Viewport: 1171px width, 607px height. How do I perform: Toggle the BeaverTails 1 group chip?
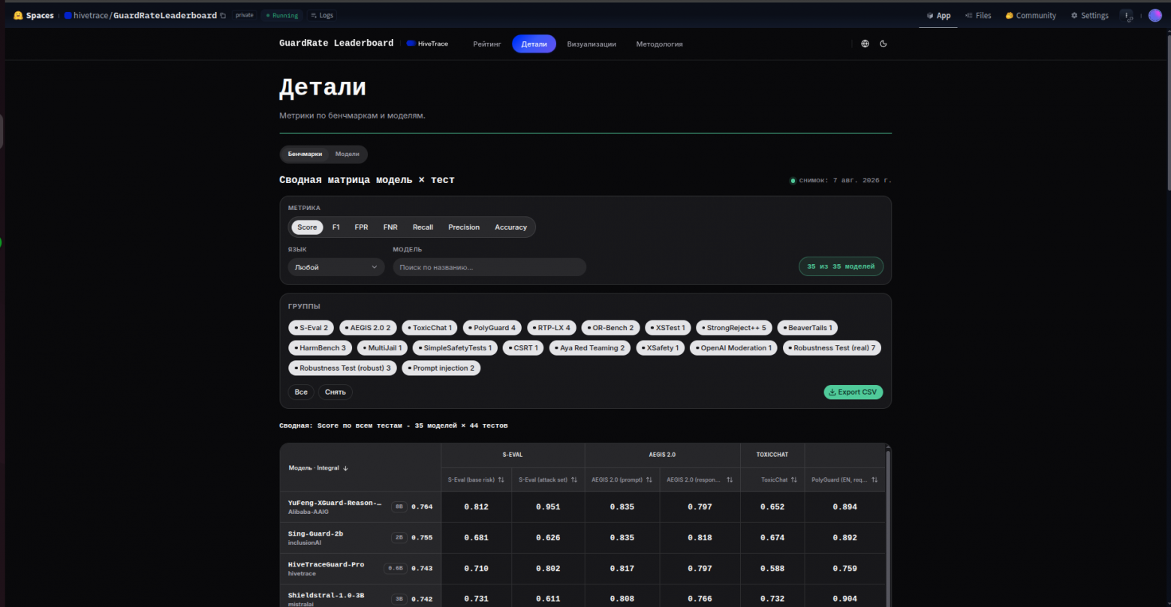coord(808,328)
